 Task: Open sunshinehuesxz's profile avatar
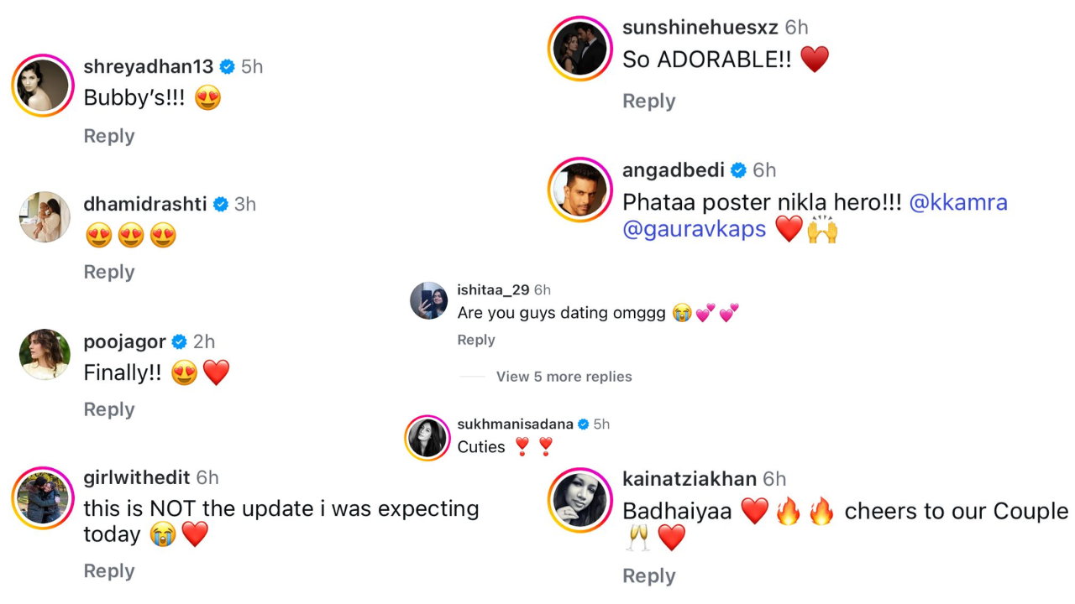click(580, 48)
